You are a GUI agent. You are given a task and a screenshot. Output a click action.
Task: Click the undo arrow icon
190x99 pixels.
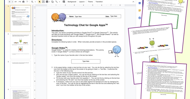16,2
